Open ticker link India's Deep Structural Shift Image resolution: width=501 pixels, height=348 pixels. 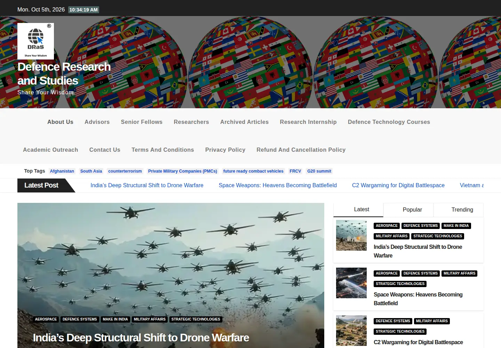(x=147, y=185)
